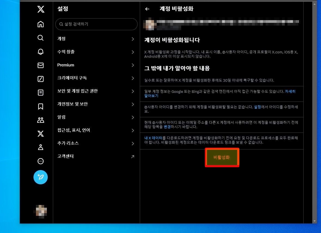Open Lists icon in sidebar
Viewport: 321px width, 233px height.
coord(41,93)
